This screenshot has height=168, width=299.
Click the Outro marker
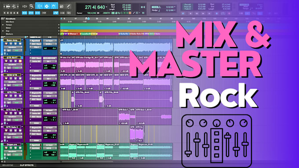(x=157, y=34)
